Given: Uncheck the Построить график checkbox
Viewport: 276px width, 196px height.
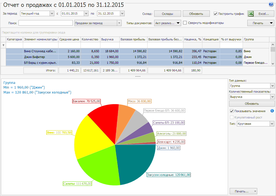Looking at the screenshot, I should click(216, 14).
